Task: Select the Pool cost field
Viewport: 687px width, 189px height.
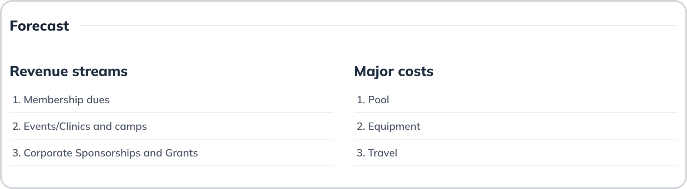Action: pos(515,100)
